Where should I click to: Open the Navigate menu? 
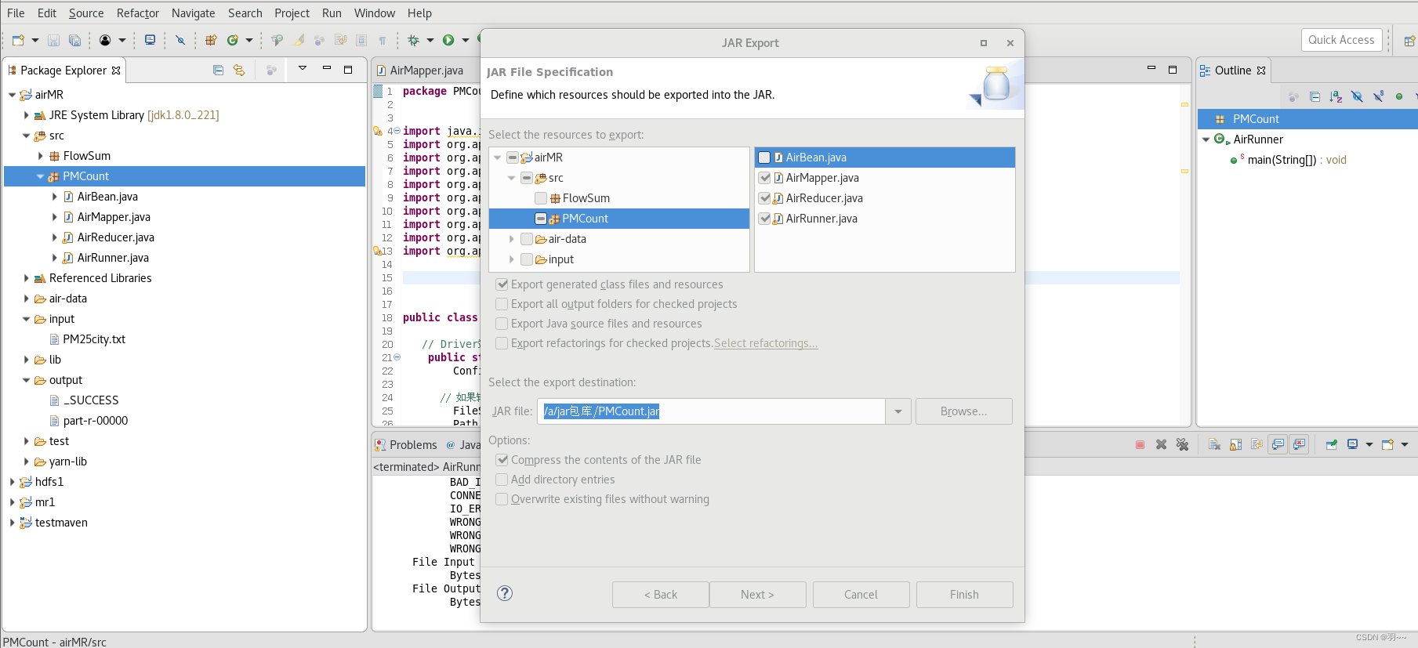tap(193, 13)
